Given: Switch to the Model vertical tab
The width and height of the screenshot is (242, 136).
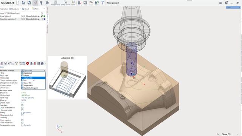Looking at the screenshot, I should pos(47,10).
